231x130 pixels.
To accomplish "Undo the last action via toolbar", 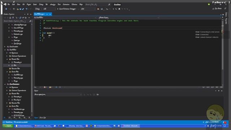I will click(26, 9).
